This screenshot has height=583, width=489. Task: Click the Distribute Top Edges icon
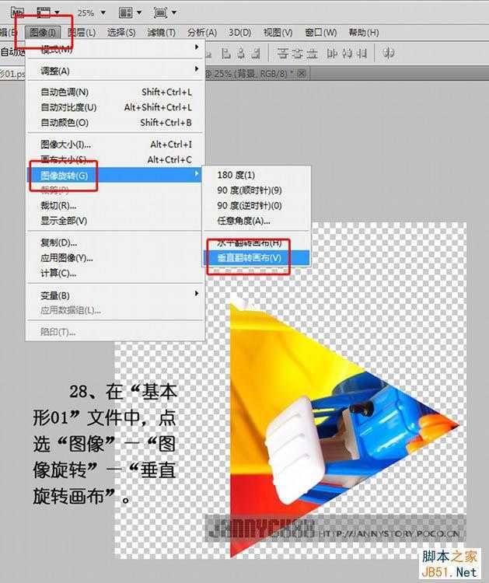pos(283,54)
